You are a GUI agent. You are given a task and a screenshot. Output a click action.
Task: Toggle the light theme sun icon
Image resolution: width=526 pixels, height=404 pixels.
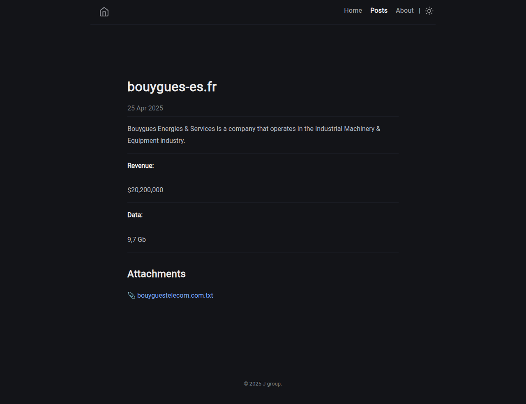coord(429,11)
